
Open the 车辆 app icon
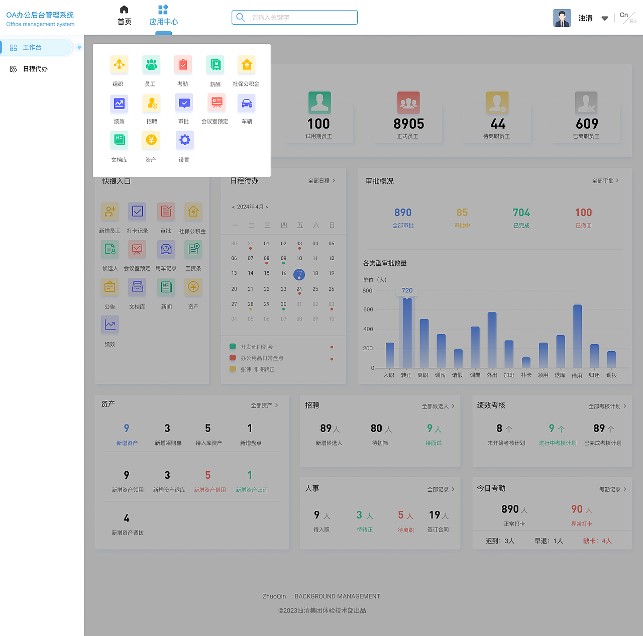click(247, 103)
